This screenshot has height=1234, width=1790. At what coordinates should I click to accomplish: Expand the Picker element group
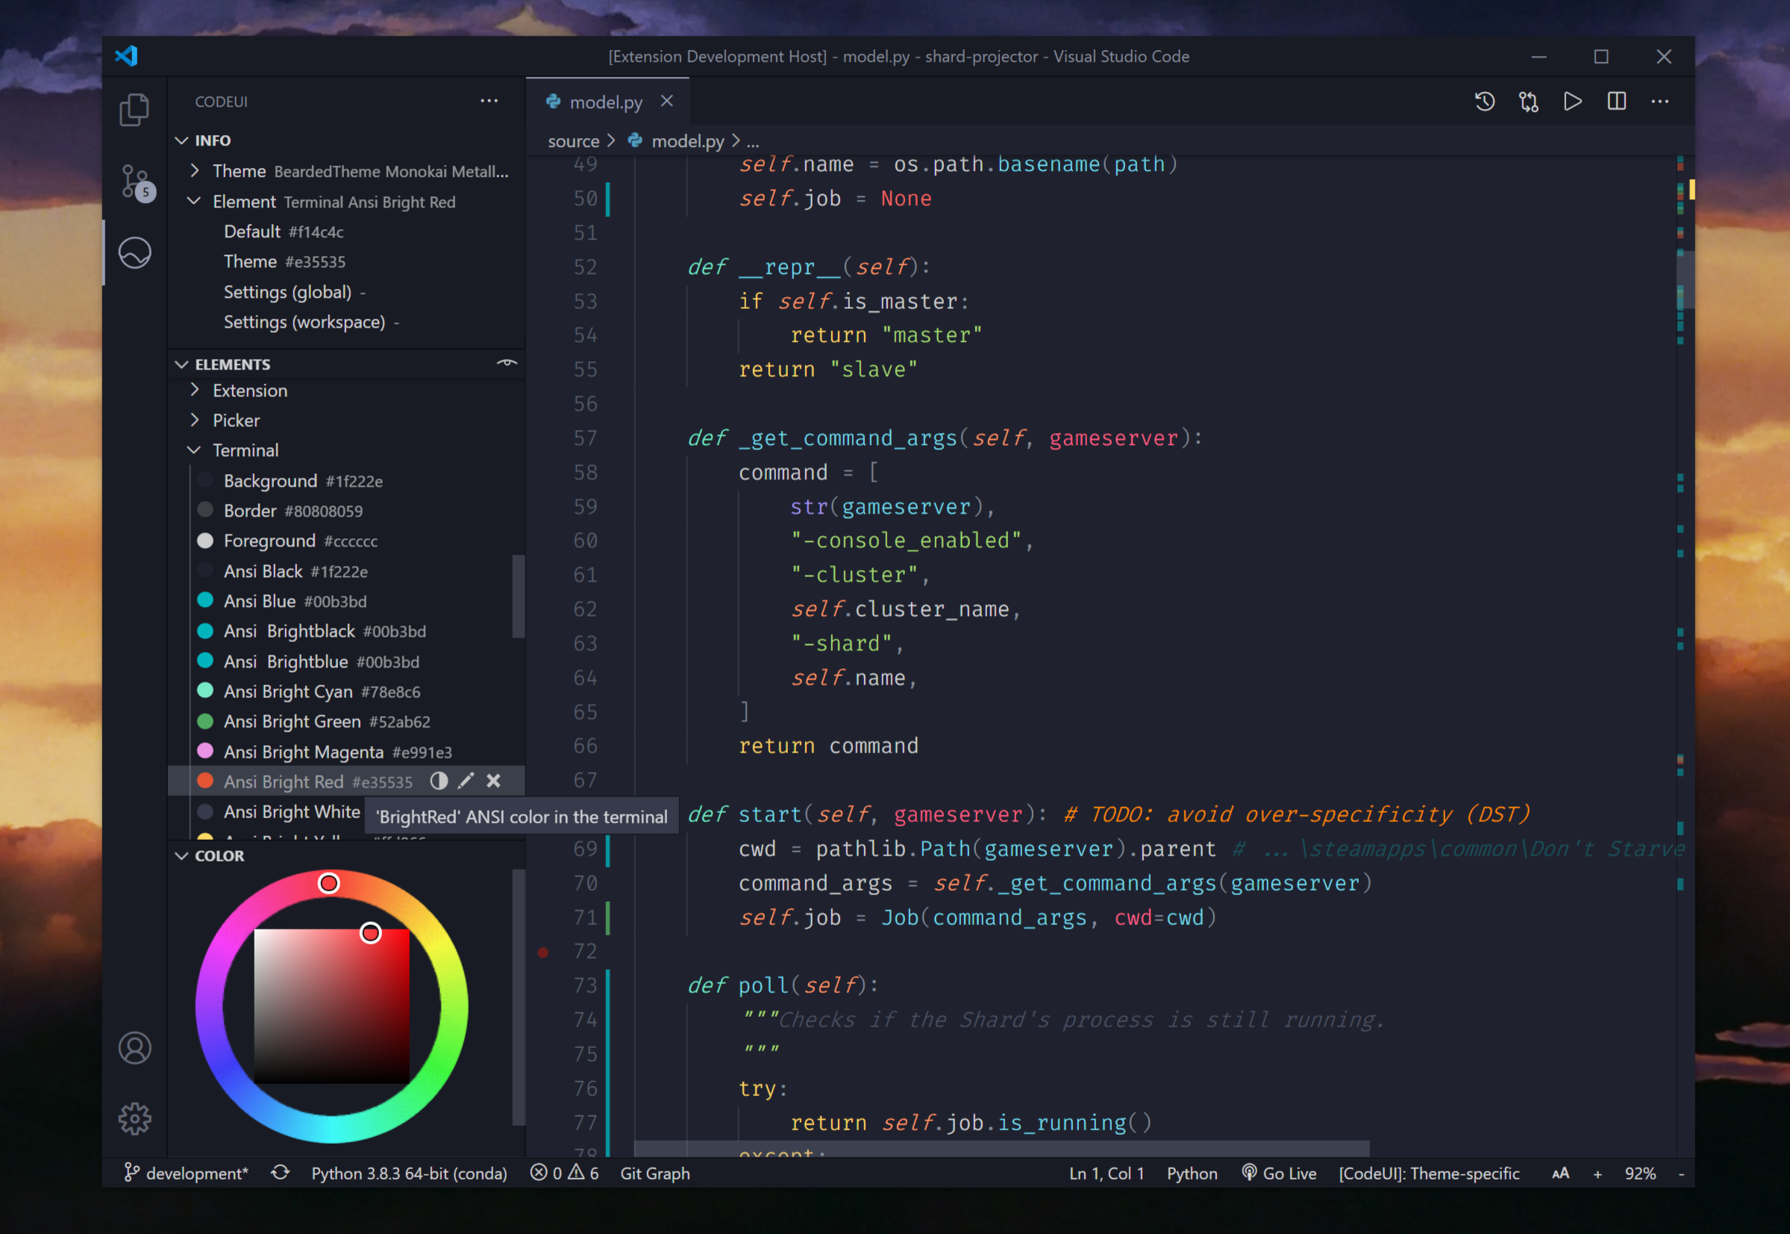coord(195,420)
